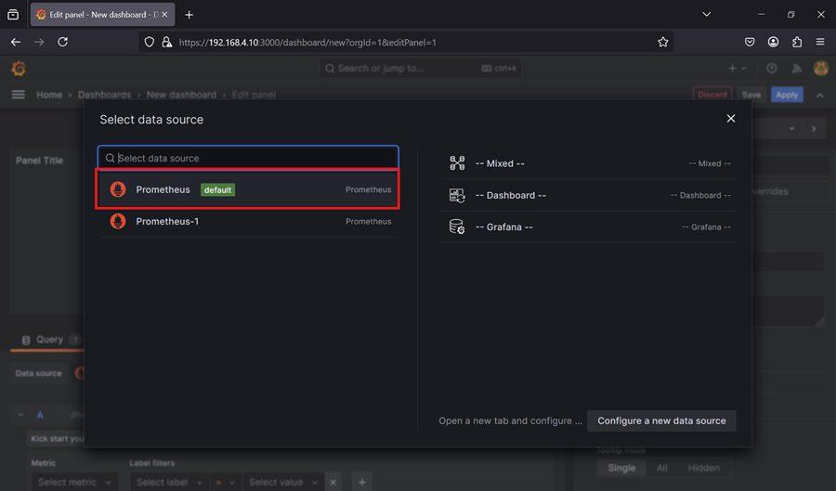Open the Grafana news feed icon
The height and width of the screenshot is (491, 836).
797,68
